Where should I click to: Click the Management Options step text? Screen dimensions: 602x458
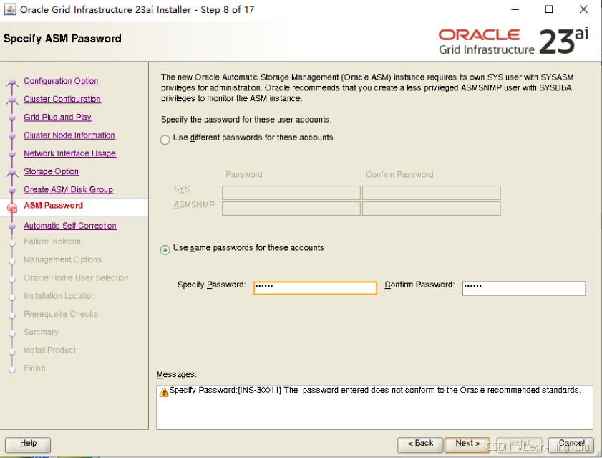(x=62, y=259)
